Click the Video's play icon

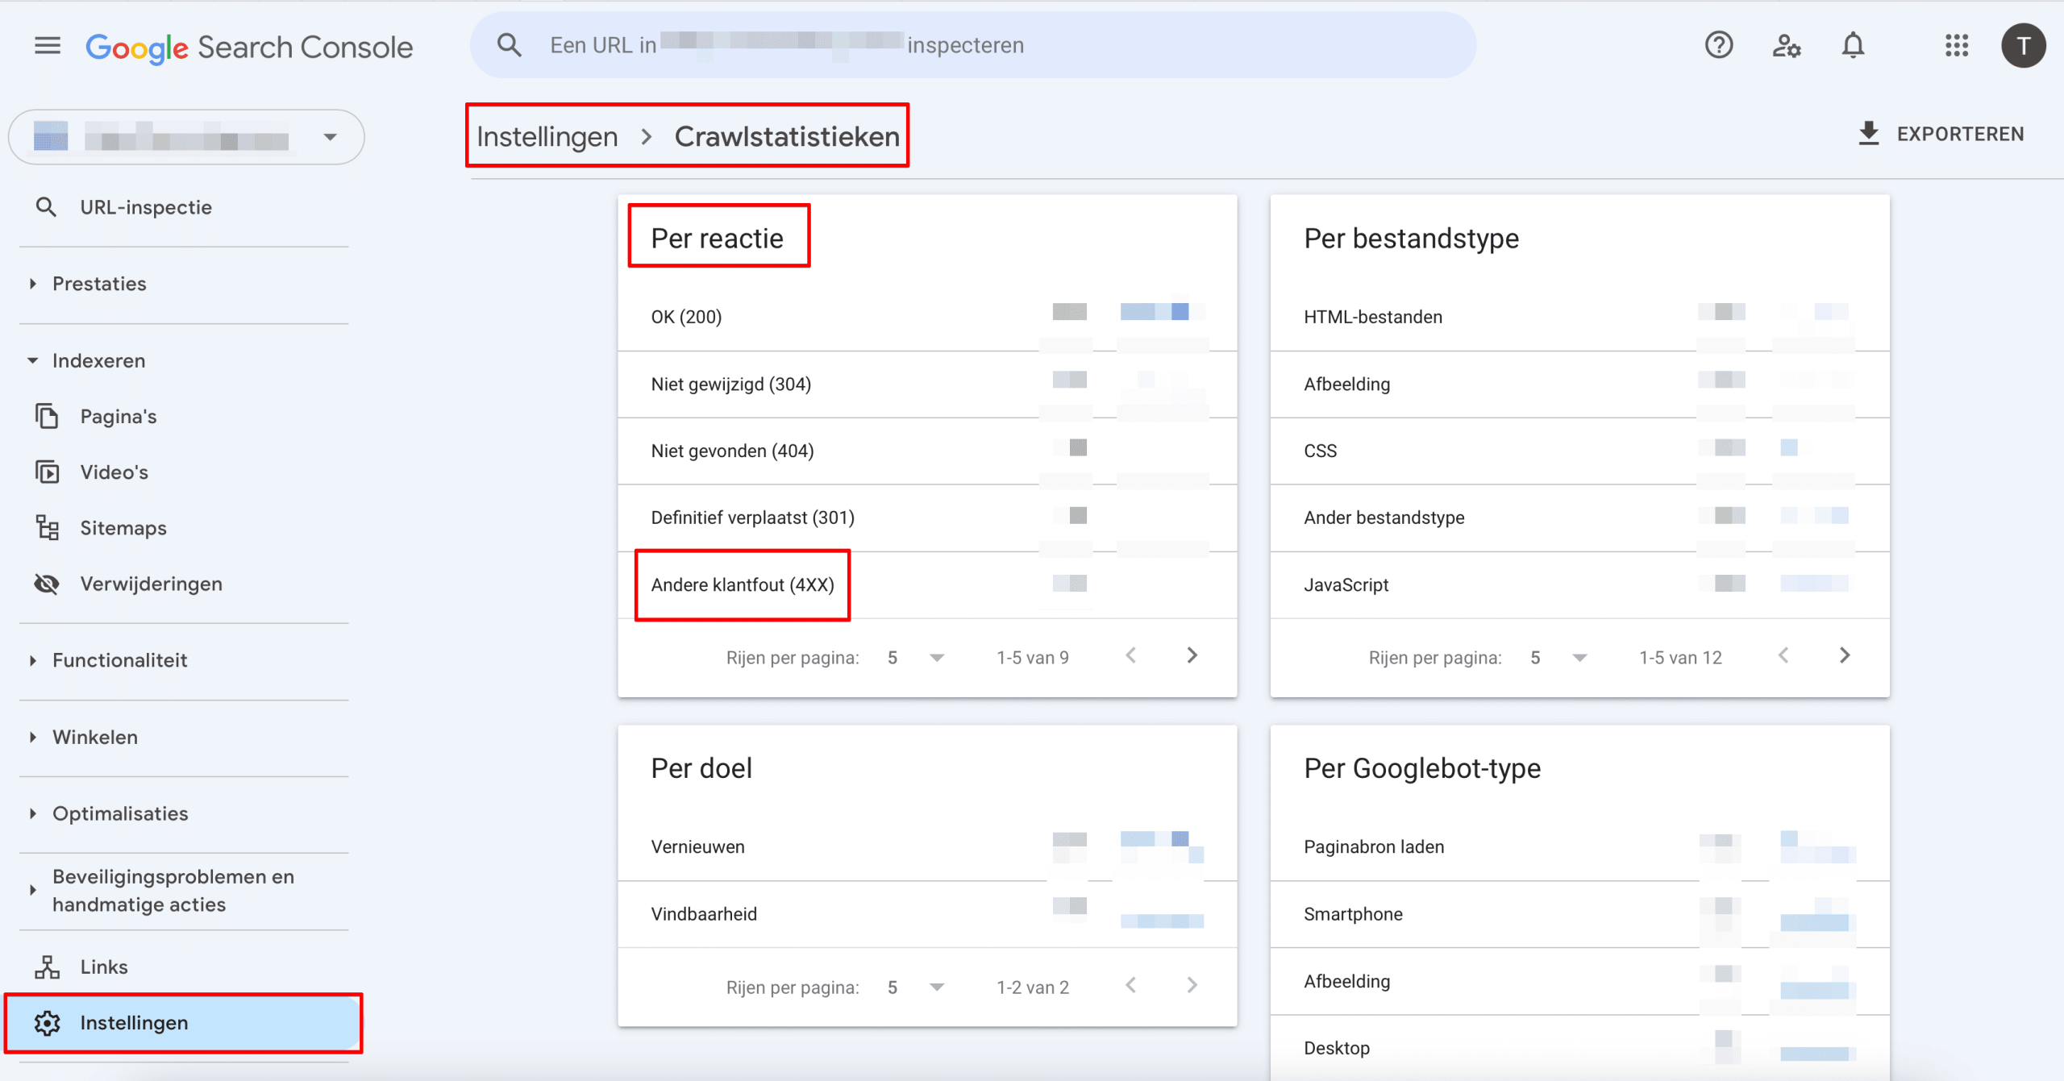pyautogui.click(x=47, y=472)
